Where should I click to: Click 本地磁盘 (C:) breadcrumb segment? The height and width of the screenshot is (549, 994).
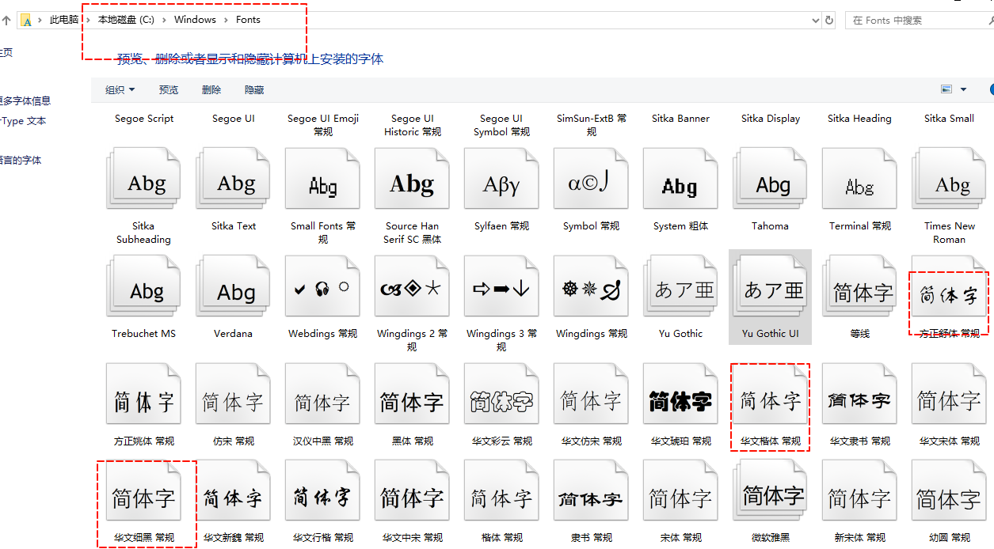pyautogui.click(x=126, y=20)
